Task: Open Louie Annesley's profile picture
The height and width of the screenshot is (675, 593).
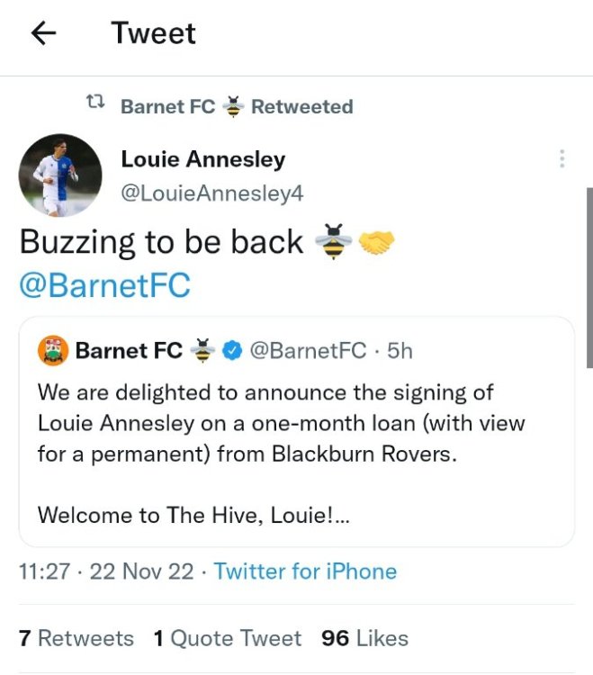Action: 60,175
